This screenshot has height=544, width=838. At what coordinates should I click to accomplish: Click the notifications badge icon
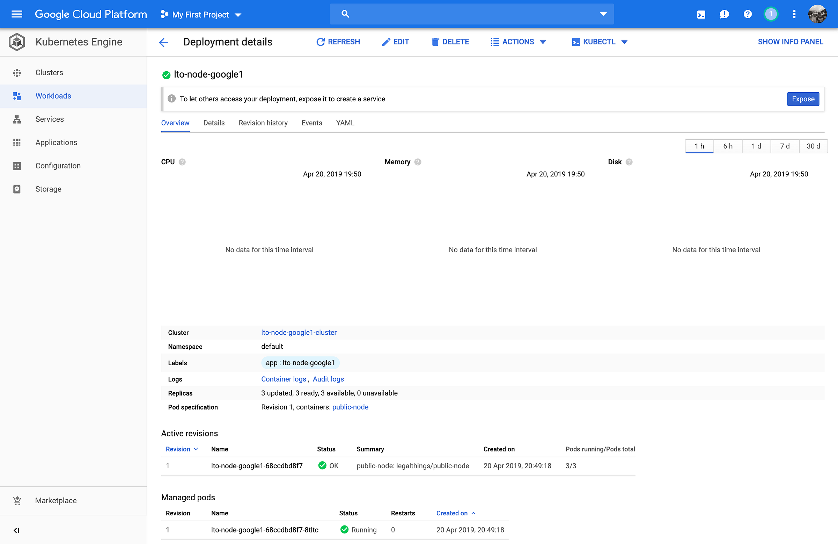771,14
